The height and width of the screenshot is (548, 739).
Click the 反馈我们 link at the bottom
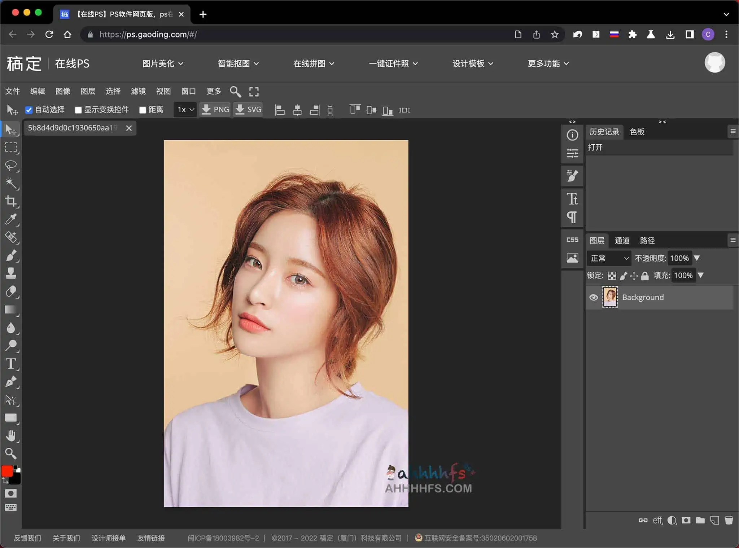coord(27,538)
